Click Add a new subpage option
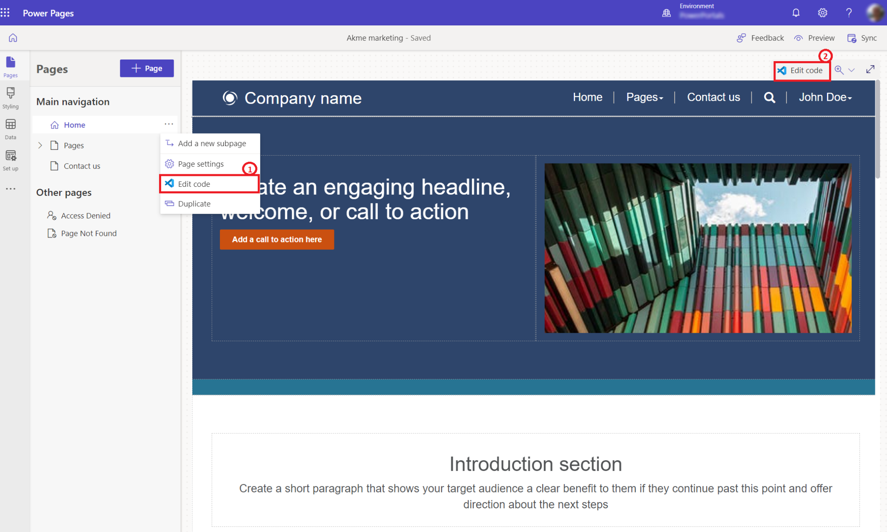This screenshot has height=532, width=887. (212, 143)
